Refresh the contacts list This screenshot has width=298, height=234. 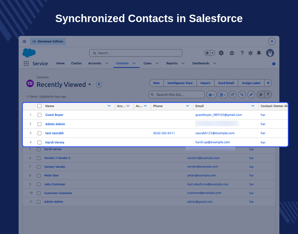233,95
